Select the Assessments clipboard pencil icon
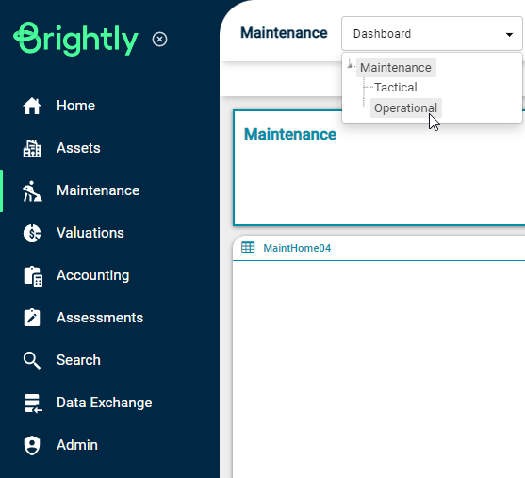The image size is (525, 478). pos(32,318)
